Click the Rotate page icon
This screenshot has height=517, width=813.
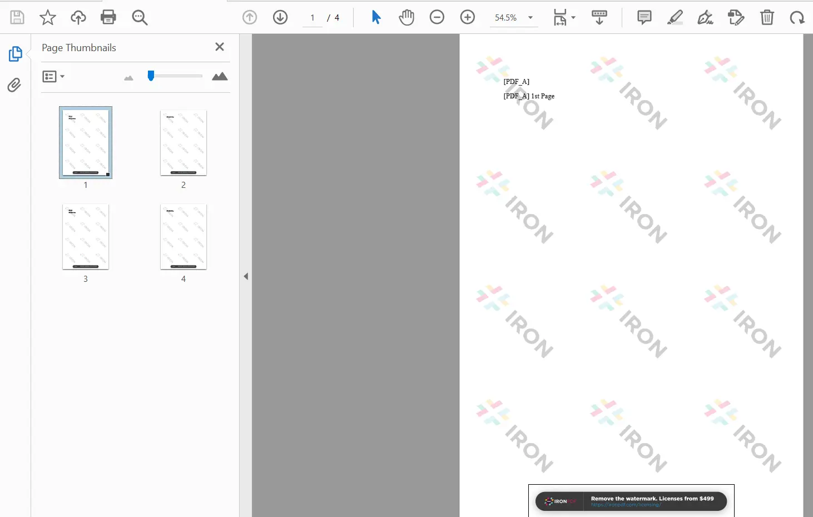[797, 17]
